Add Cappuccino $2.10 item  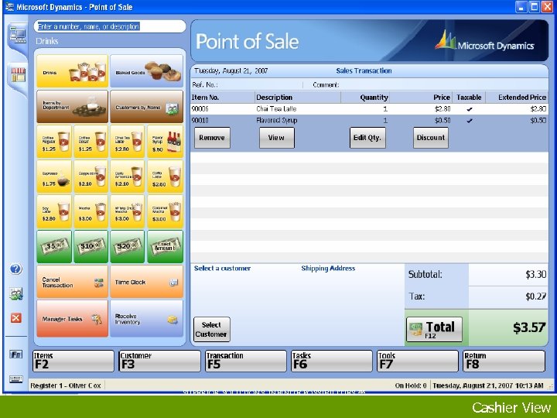tap(91, 176)
